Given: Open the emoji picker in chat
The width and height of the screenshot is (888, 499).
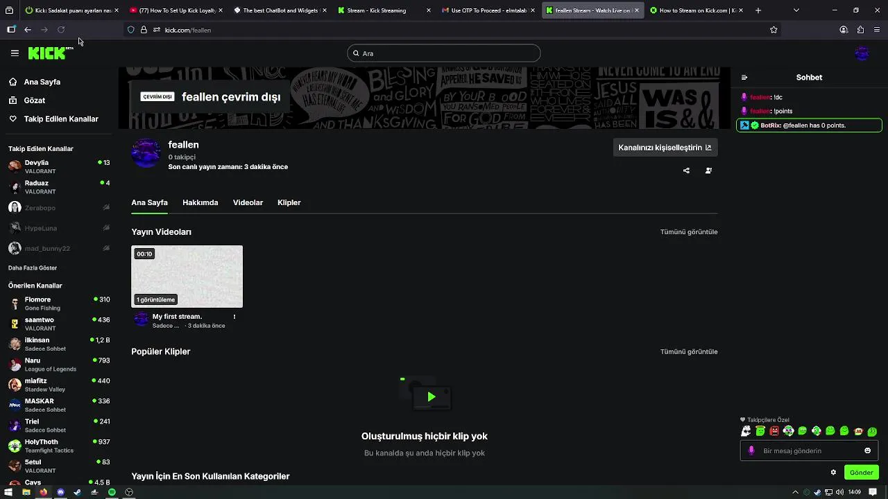Looking at the screenshot, I should pos(867,450).
